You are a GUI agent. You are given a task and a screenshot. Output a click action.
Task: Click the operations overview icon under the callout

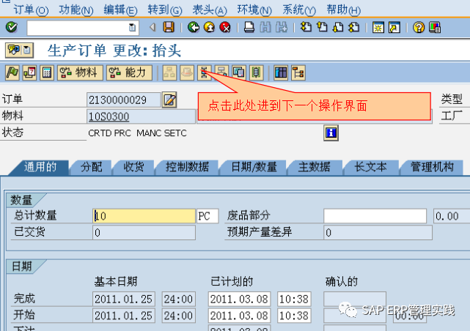[205, 72]
